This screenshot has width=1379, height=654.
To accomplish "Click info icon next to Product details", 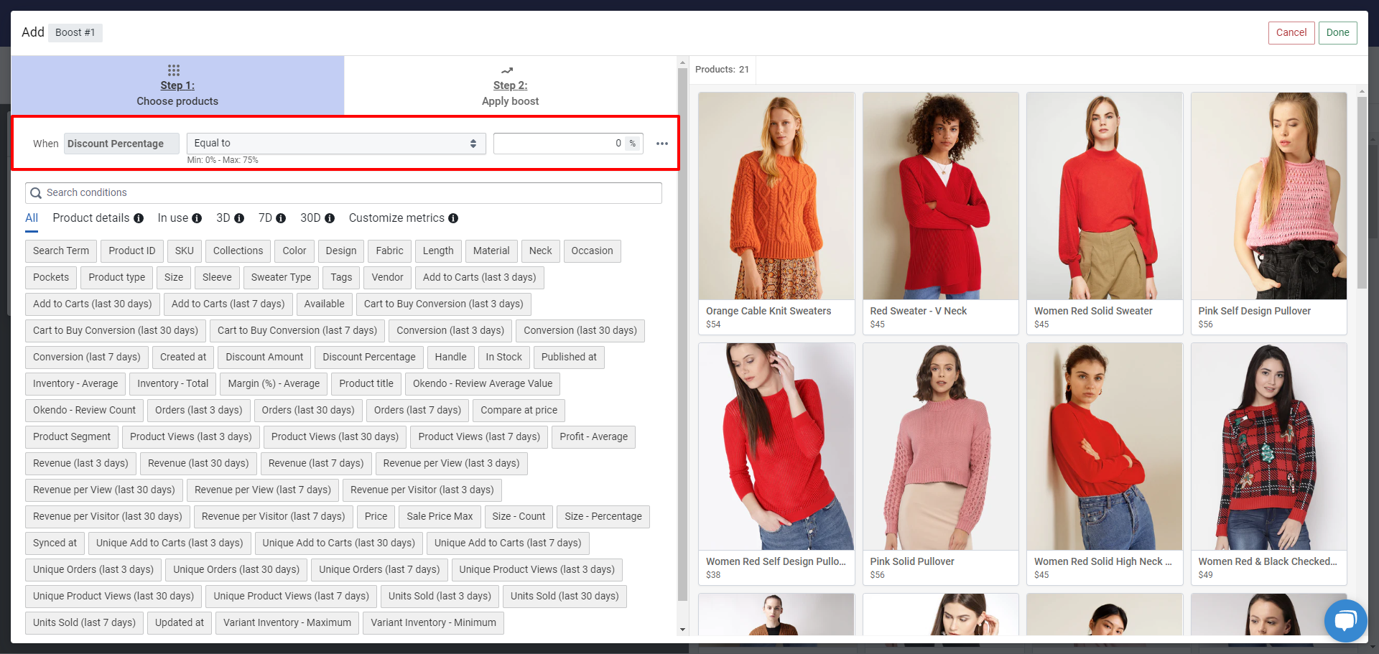I will (x=139, y=218).
